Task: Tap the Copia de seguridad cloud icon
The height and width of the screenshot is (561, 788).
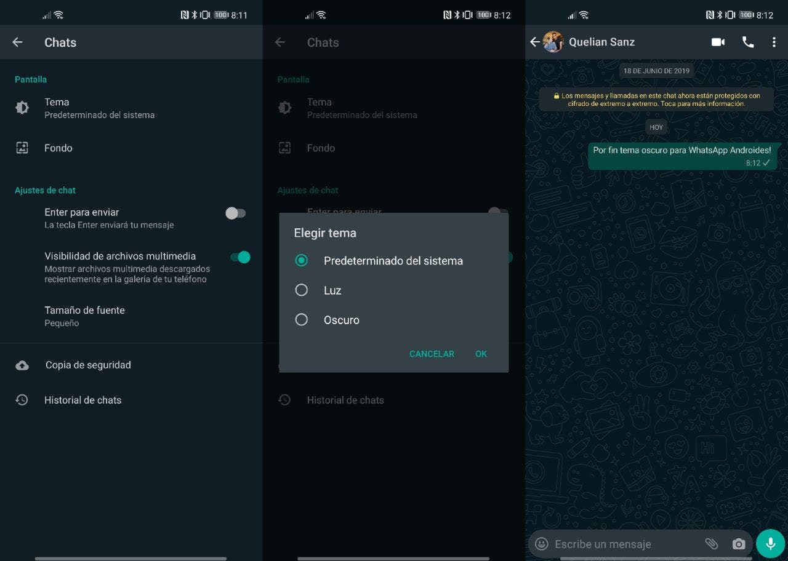Action: [x=22, y=365]
